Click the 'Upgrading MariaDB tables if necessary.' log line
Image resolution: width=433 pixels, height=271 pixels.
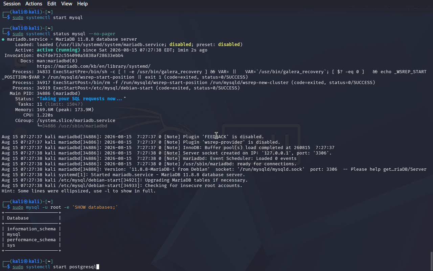125,180
